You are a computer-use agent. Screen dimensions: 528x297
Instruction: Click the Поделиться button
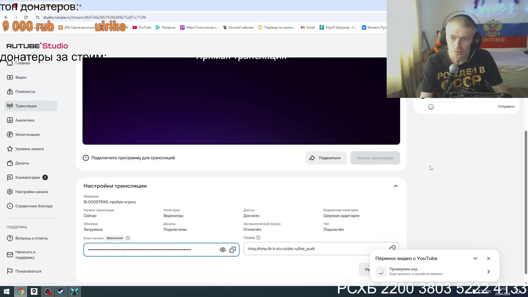coord(326,158)
